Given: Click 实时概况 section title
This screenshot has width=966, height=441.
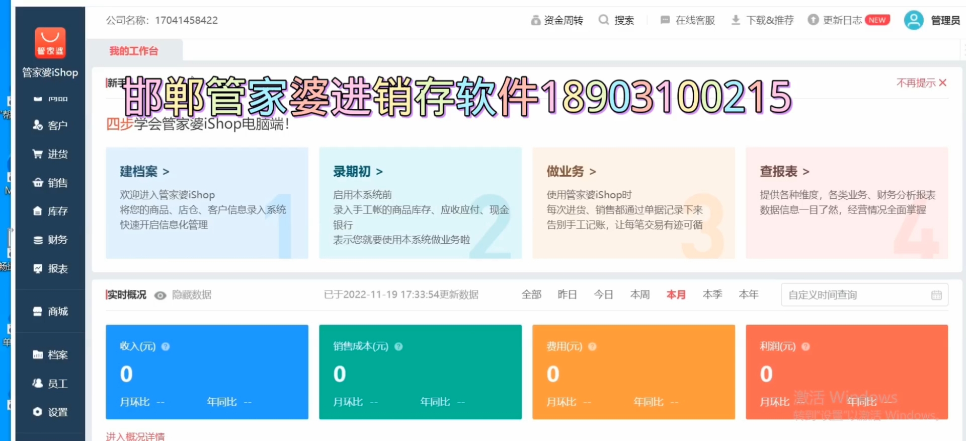Looking at the screenshot, I should (126, 295).
